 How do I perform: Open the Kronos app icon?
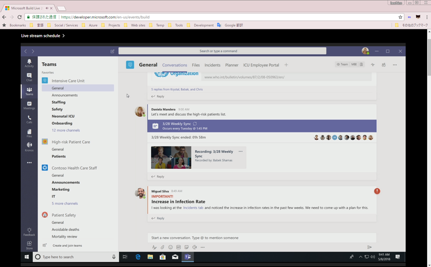click(29, 146)
